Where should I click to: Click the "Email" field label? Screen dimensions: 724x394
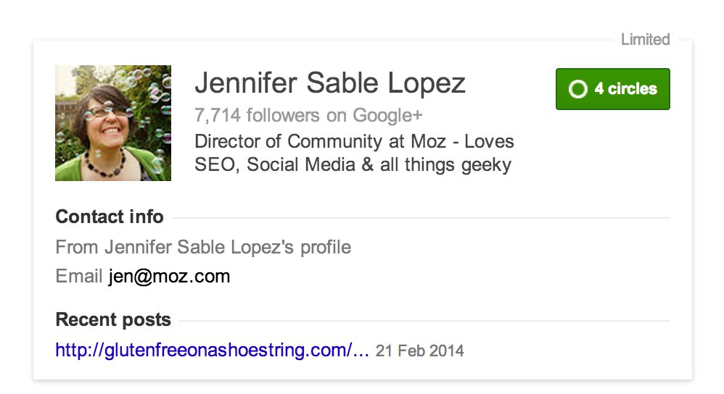78,276
